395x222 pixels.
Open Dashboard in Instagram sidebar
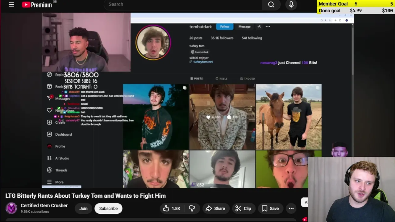(x=59, y=134)
